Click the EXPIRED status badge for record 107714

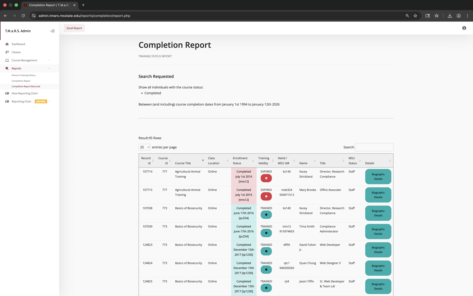pos(266,178)
